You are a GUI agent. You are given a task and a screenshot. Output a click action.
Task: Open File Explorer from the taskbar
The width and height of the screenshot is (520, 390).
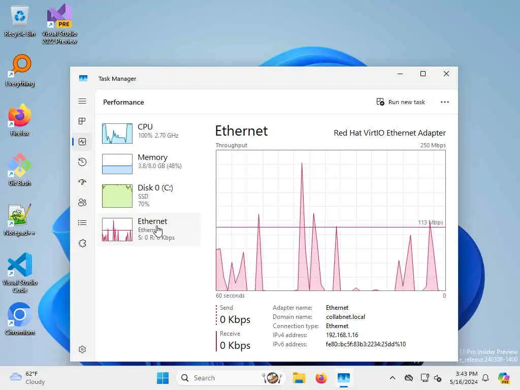(299, 378)
